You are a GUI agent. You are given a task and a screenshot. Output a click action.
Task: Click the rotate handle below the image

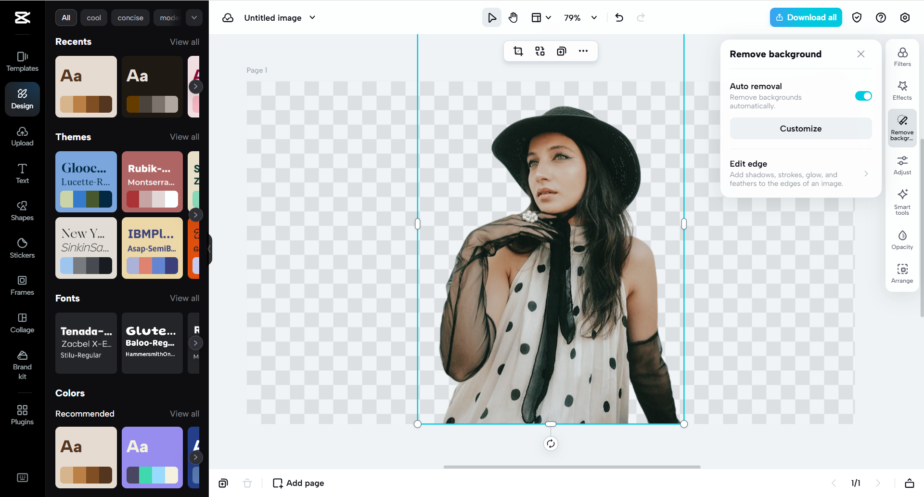coord(551,444)
